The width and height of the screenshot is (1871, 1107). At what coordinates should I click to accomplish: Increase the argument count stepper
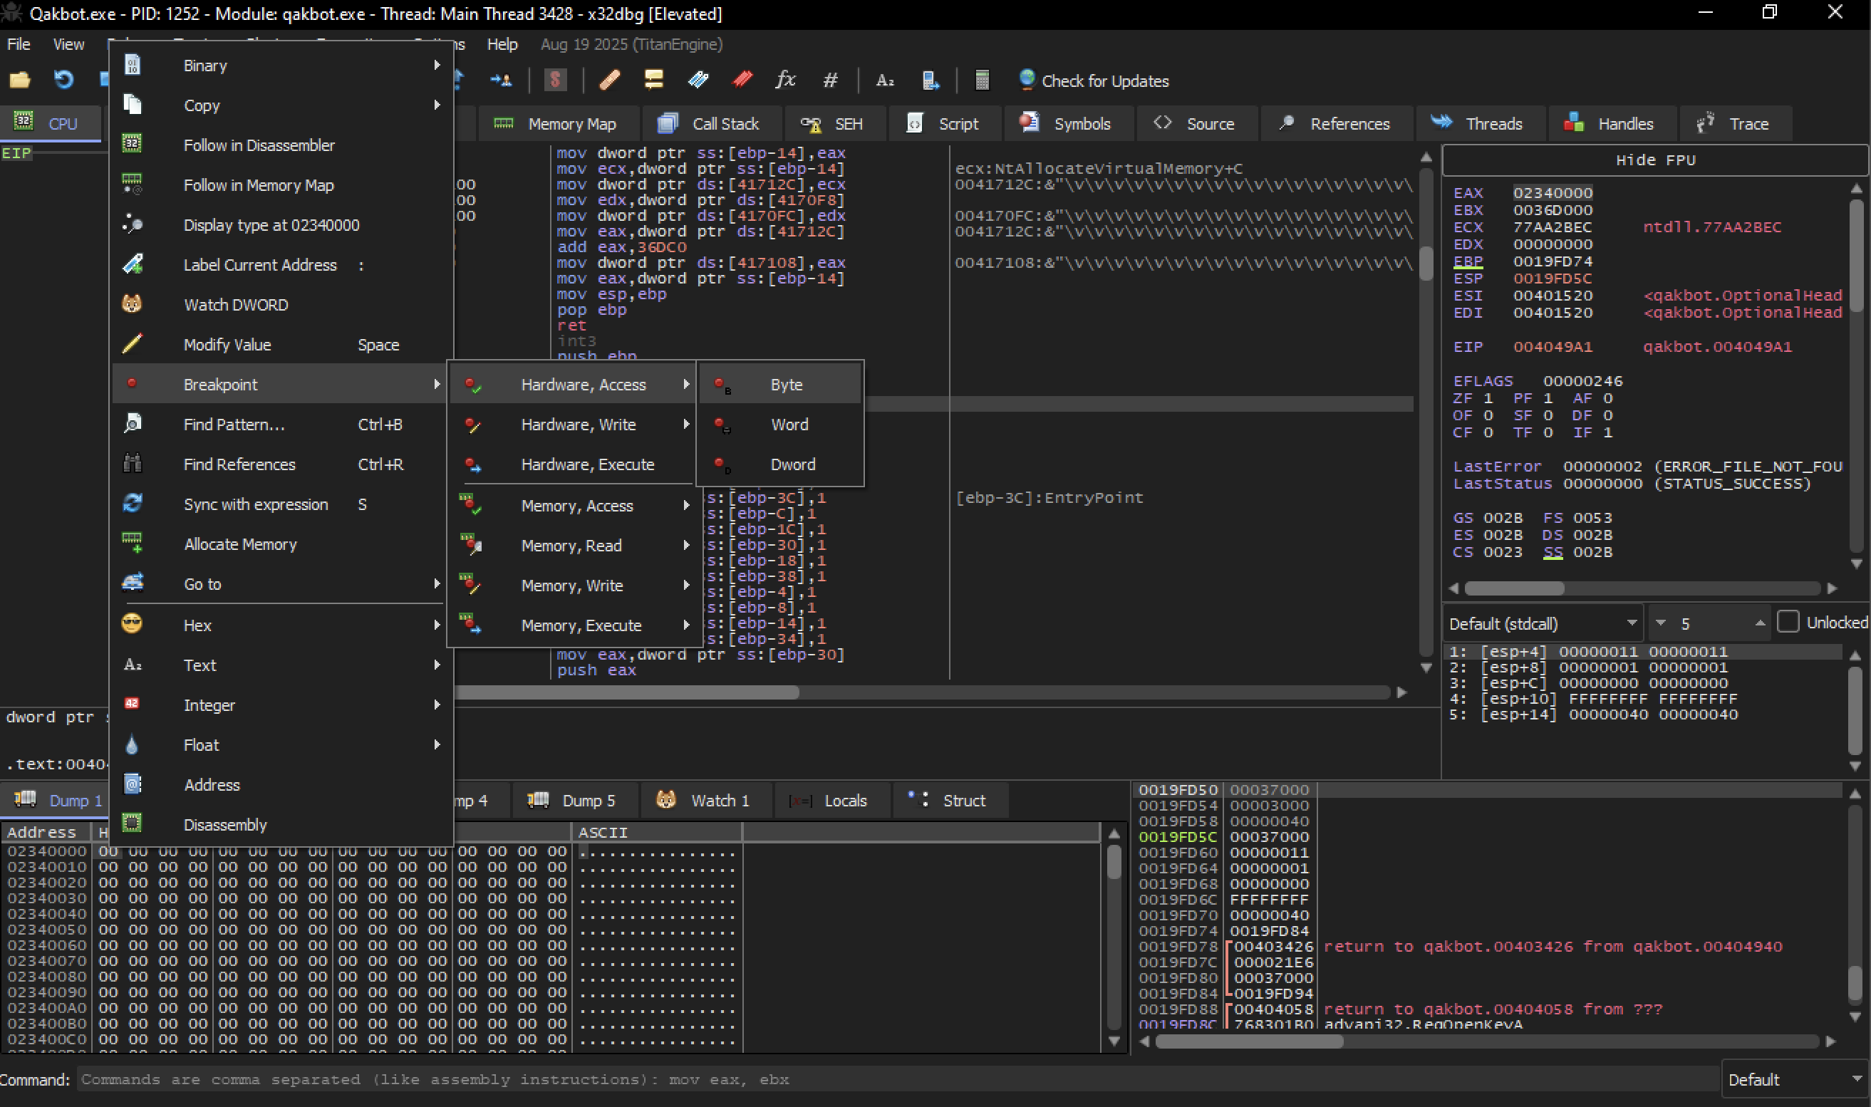coord(1760,623)
